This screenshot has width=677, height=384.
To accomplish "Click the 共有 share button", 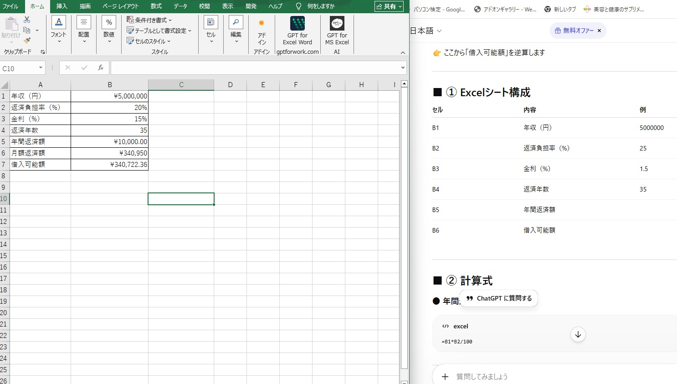I will click(389, 6).
